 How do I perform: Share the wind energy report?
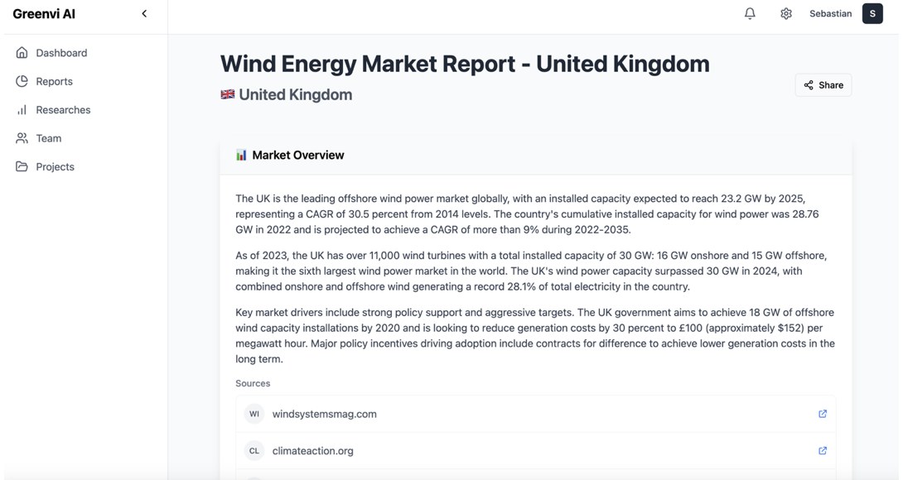pyautogui.click(x=823, y=85)
